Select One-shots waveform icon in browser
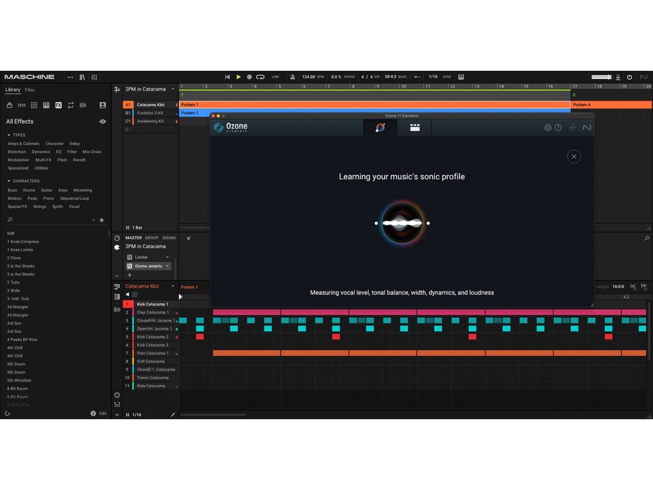Screen dimensions: 653x490 pyautogui.click(x=83, y=105)
